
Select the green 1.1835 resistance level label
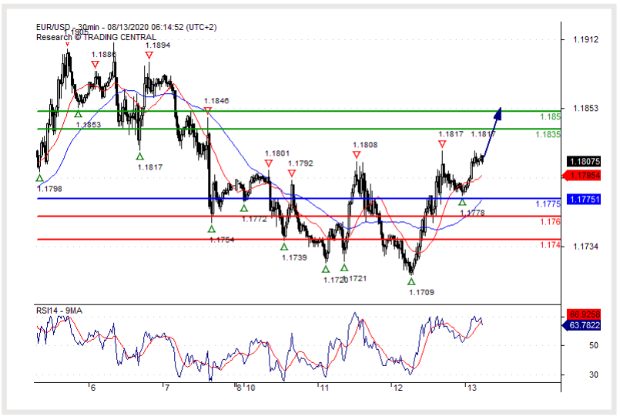pos(548,134)
